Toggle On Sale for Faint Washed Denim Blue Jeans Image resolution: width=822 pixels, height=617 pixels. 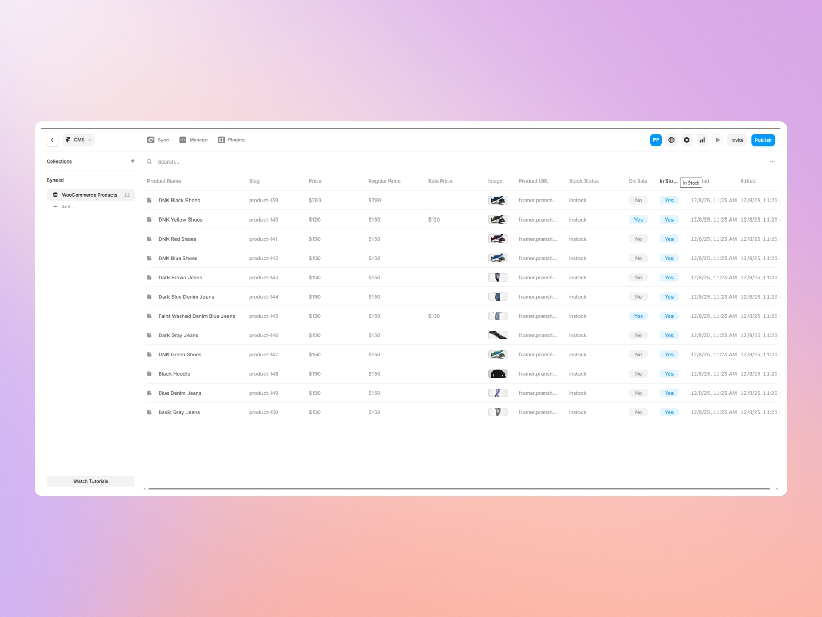[638, 316]
